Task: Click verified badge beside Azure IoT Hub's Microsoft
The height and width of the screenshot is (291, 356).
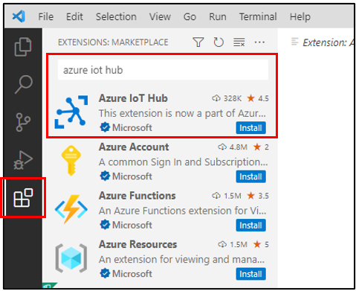Action: (x=105, y=127)
